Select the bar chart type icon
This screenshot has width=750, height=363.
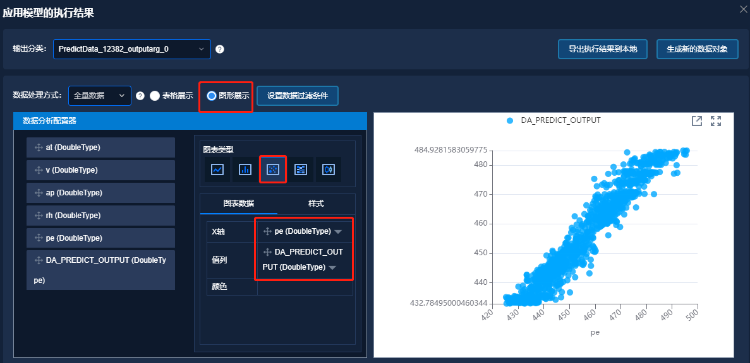point(245,170)
